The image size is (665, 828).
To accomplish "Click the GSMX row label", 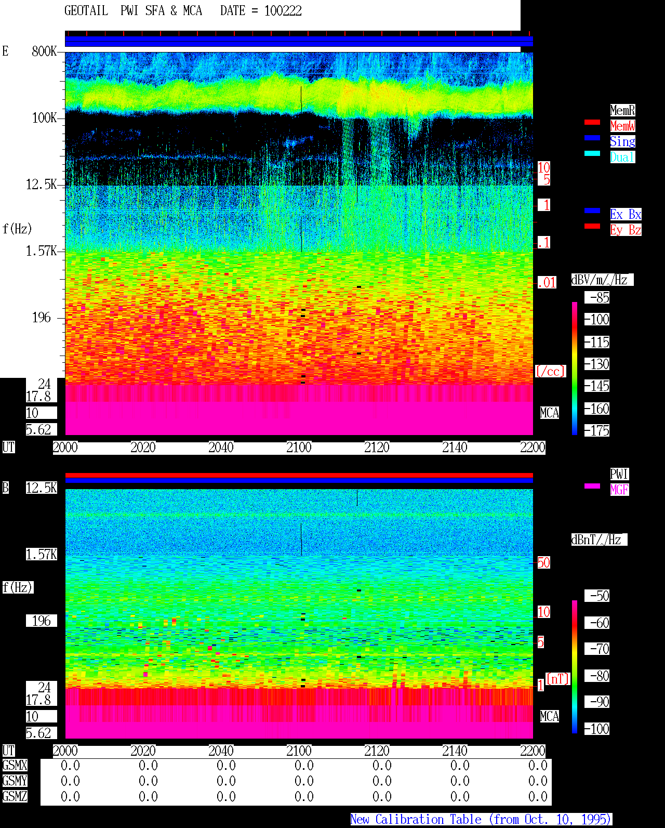I will (15, 766).
